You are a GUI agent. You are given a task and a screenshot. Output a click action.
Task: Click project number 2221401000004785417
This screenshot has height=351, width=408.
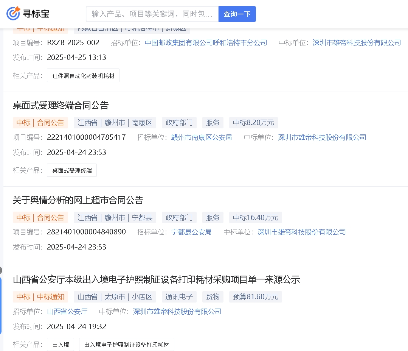pyautogui.click(x=86, y=137)
